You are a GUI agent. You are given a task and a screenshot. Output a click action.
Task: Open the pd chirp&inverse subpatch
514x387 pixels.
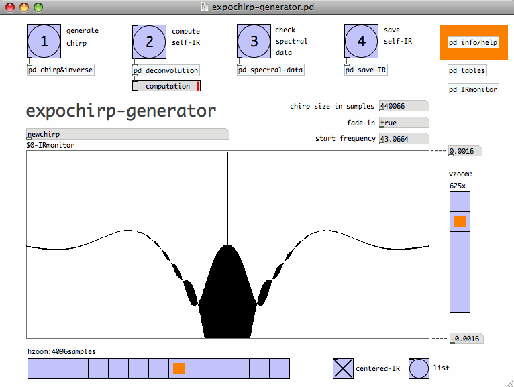[60, 70]
